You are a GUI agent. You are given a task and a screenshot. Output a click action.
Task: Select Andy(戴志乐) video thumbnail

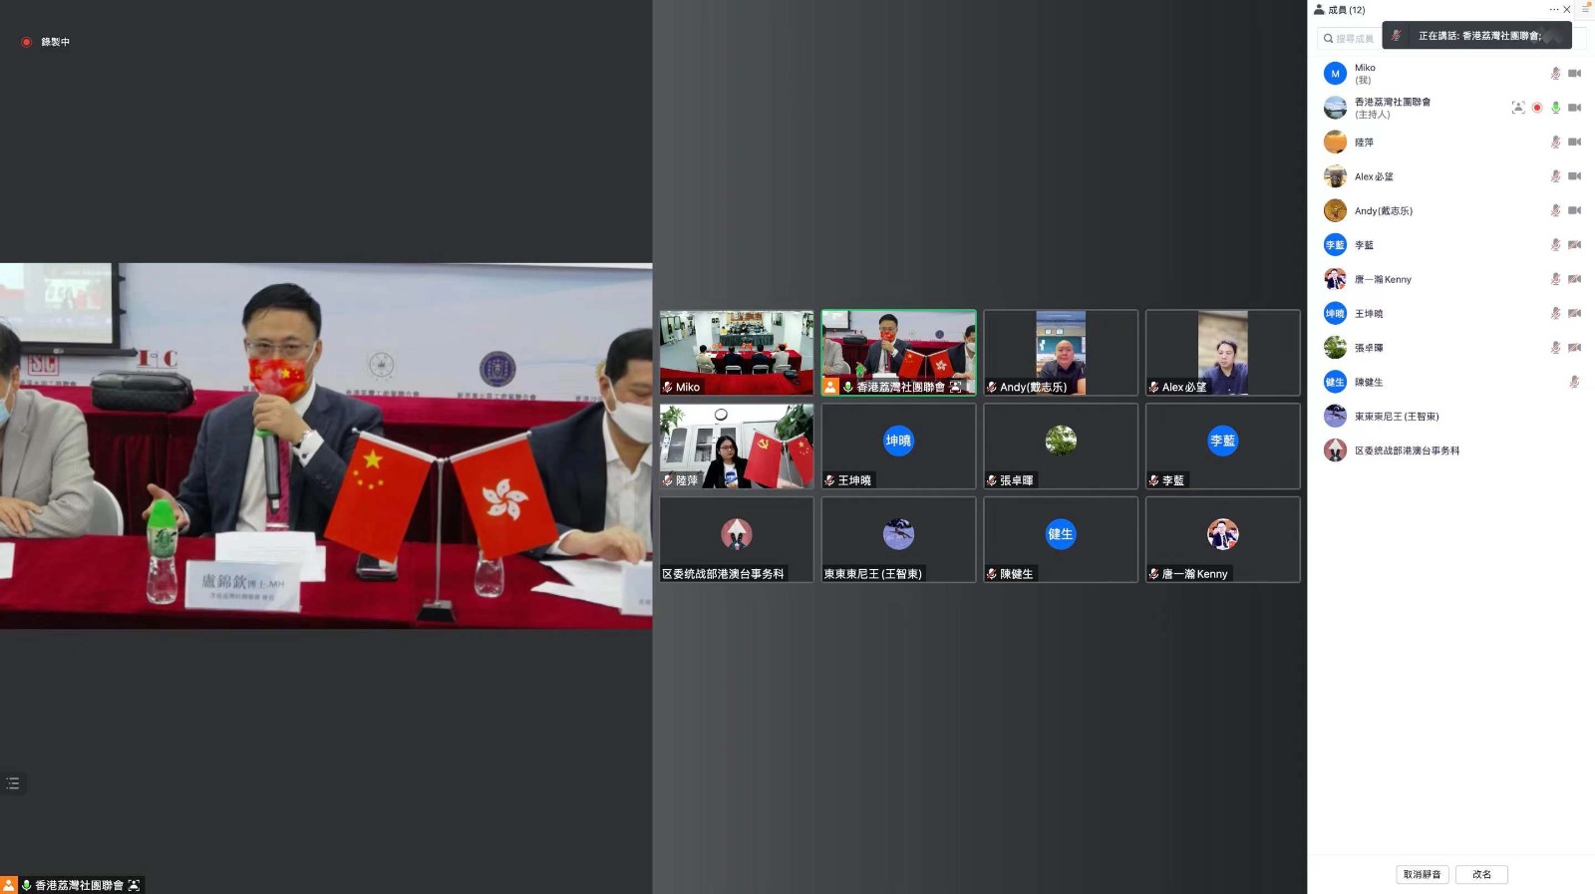click(1061, 353)
